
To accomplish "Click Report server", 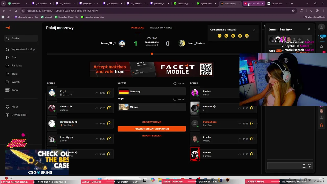I will point(152,136).
